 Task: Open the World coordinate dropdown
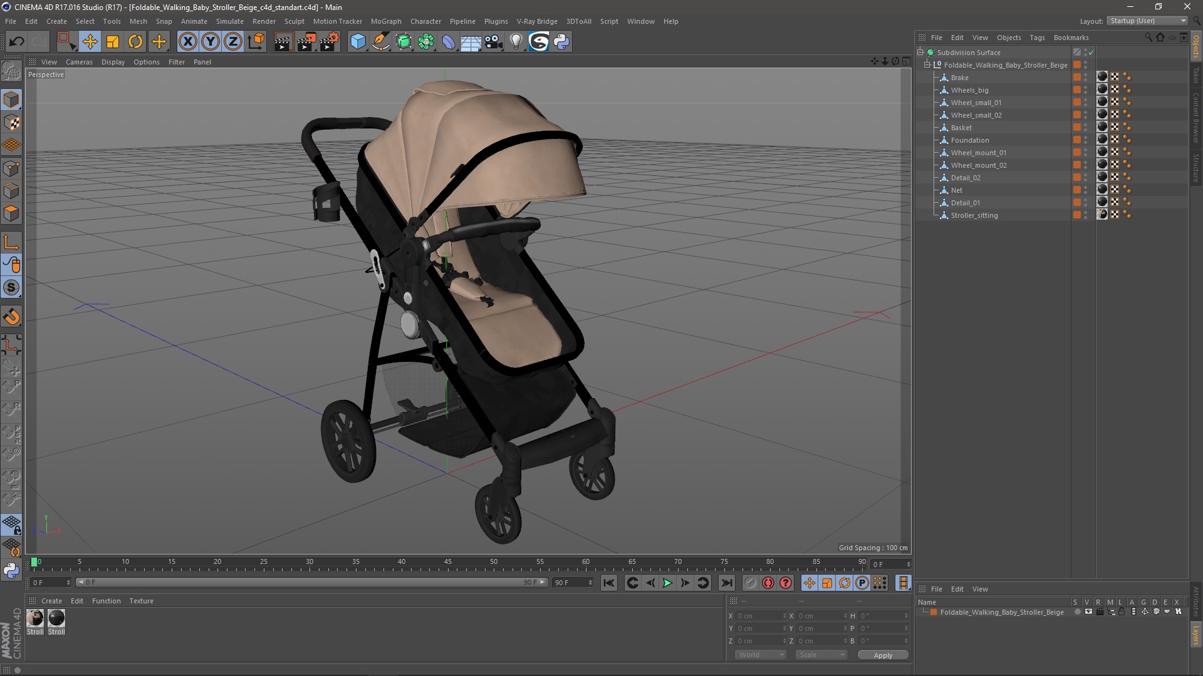point(761,655)
